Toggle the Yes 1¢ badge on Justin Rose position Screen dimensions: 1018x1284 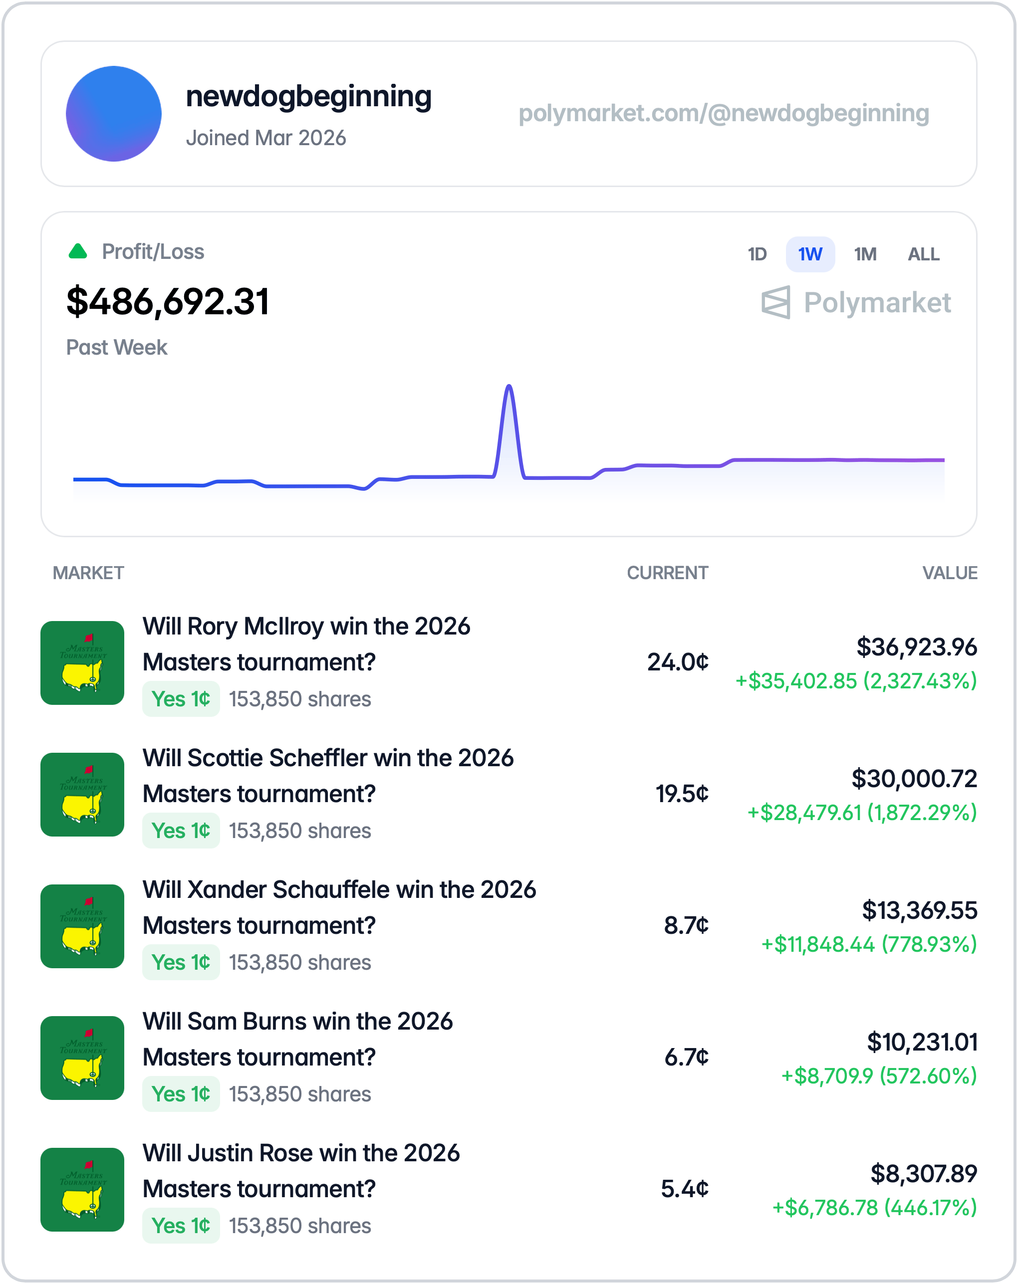pos(181,1226)
